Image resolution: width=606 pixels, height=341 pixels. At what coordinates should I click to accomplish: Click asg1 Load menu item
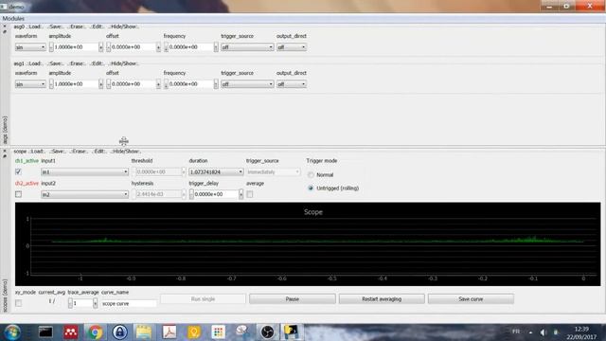pos(35,63)
